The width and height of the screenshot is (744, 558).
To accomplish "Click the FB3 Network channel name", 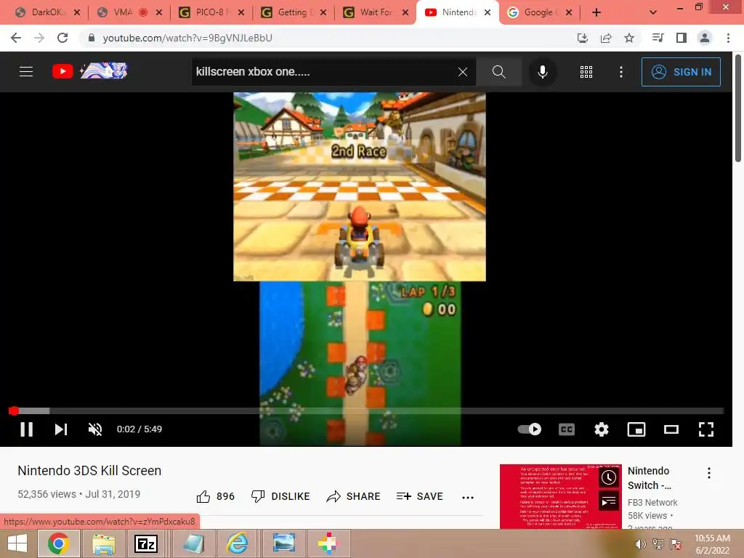I will click(652, 503).
